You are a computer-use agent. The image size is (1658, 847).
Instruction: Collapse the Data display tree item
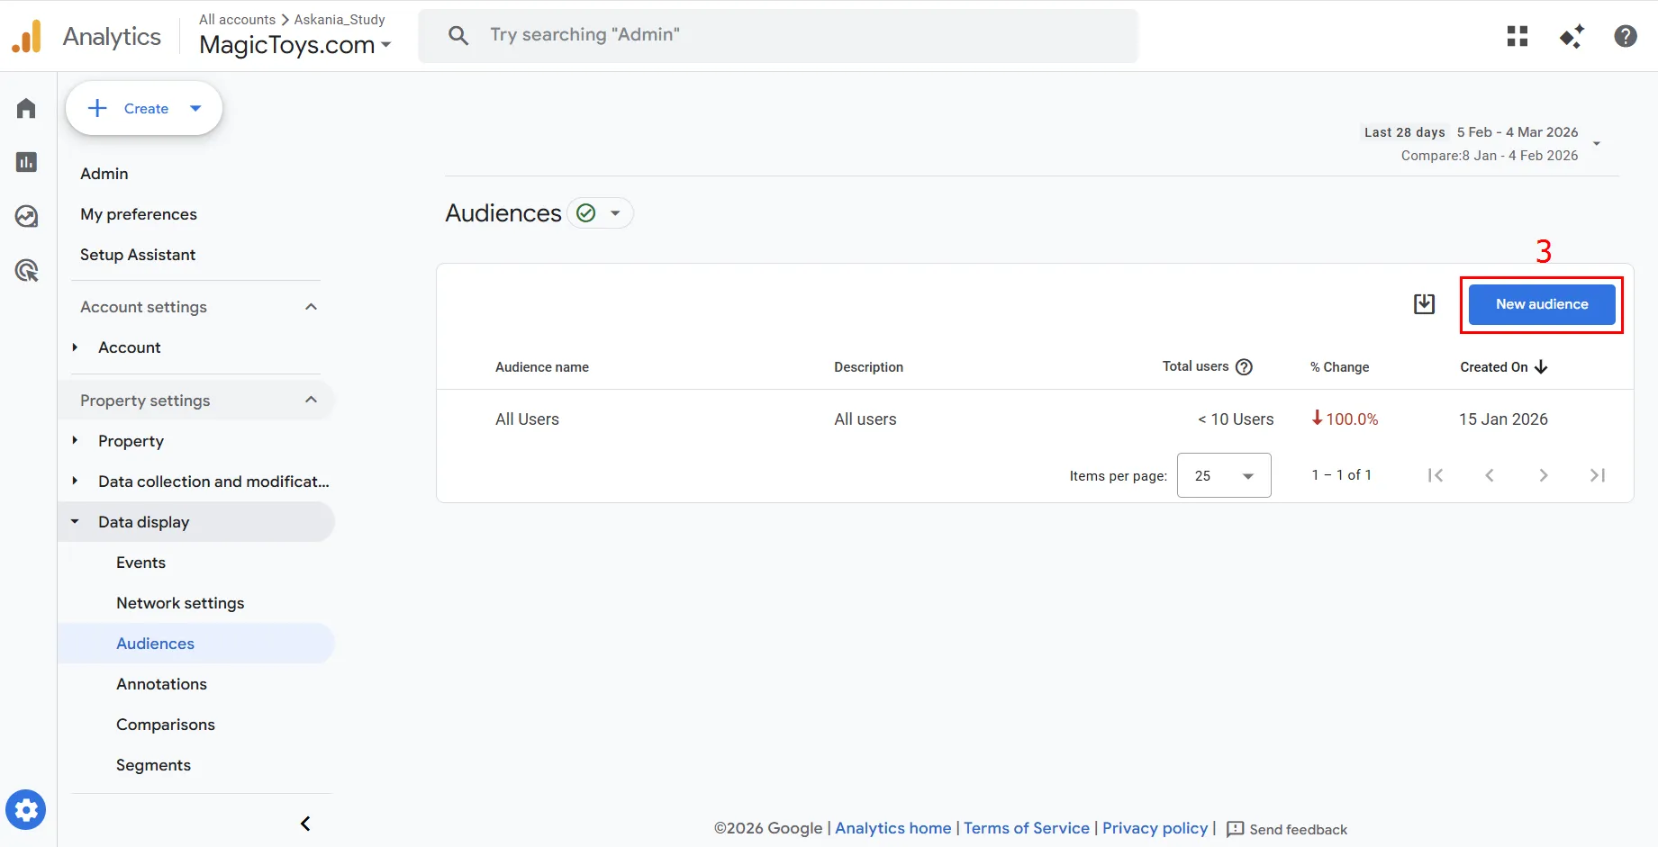(x=76, y=522)
